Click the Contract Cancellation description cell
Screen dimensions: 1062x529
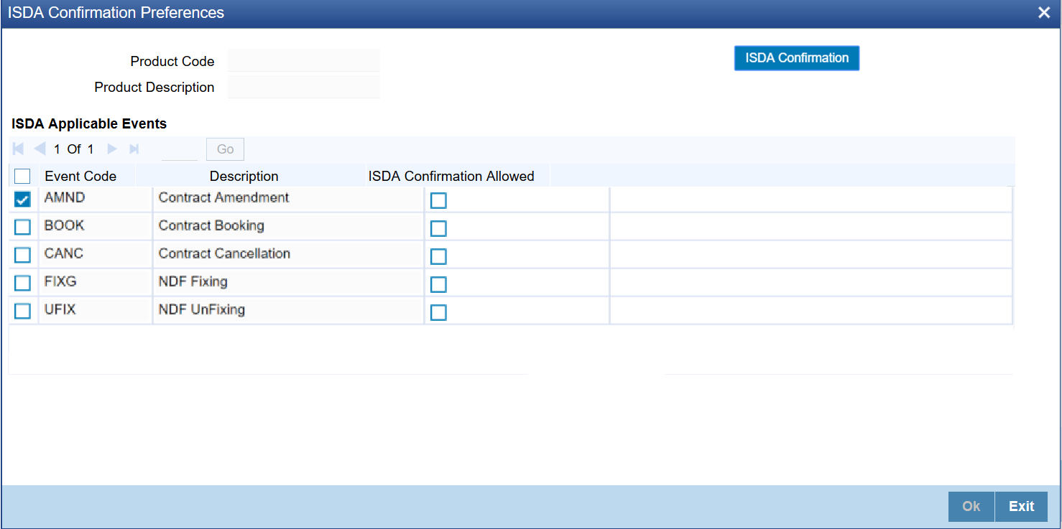(x=288, y=255)
